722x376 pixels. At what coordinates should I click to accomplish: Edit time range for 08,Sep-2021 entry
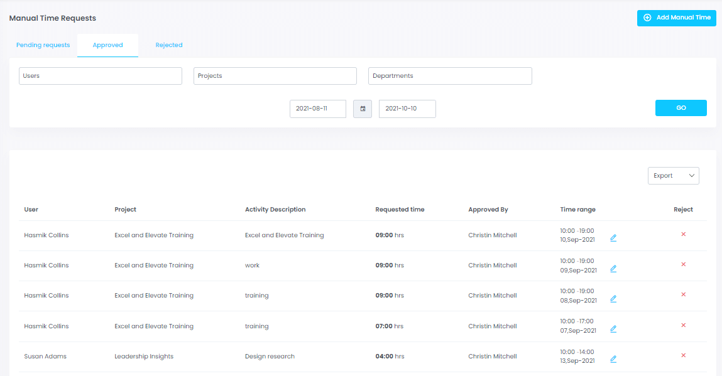tap(613, 299)
